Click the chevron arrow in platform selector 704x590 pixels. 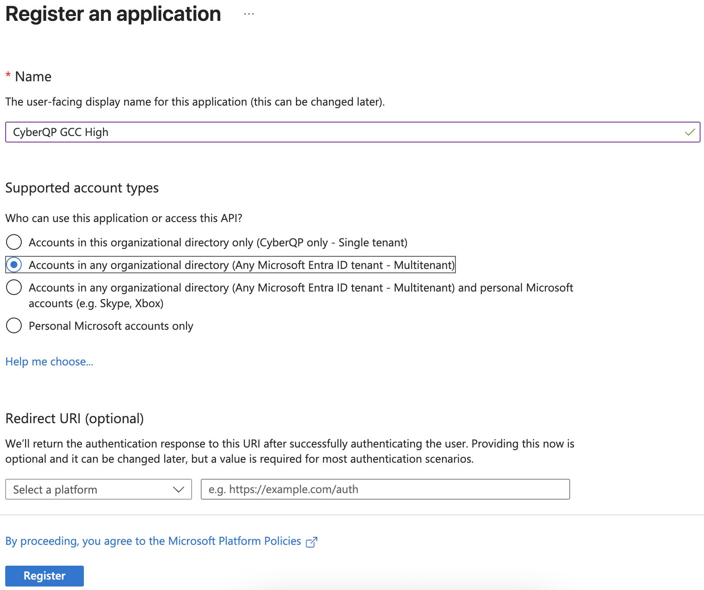(x=178, y=489)
